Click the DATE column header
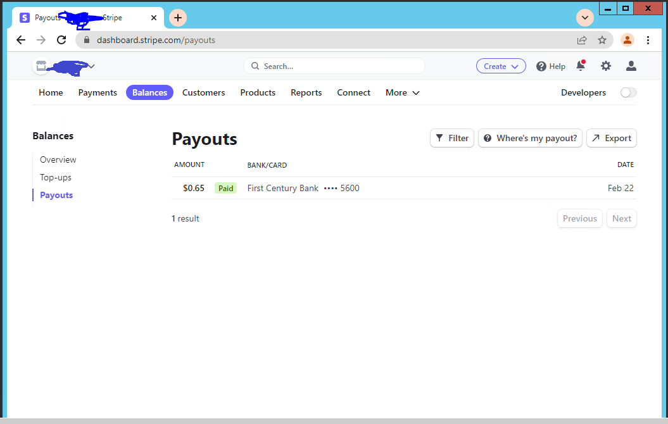 point(626,165)
